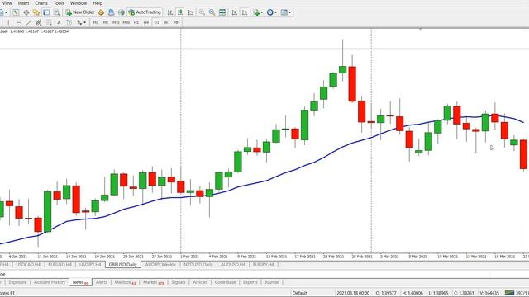
Task: Switch to M1 timeframe
Action: 96,22
